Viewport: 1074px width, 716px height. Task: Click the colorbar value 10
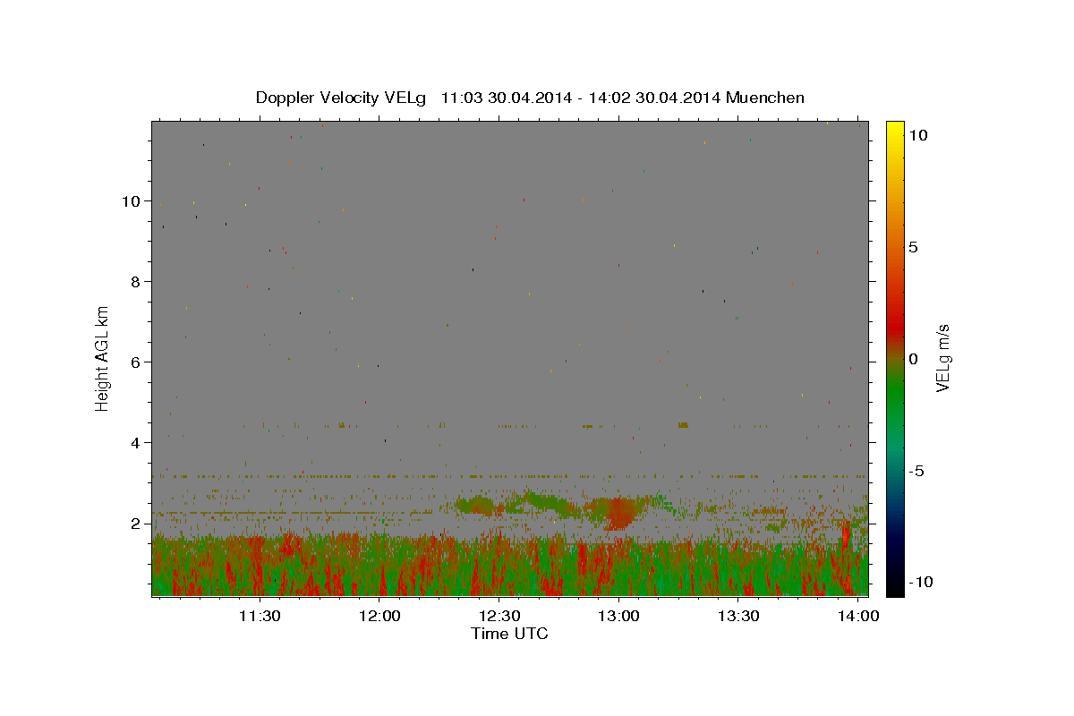pos(917,135)
